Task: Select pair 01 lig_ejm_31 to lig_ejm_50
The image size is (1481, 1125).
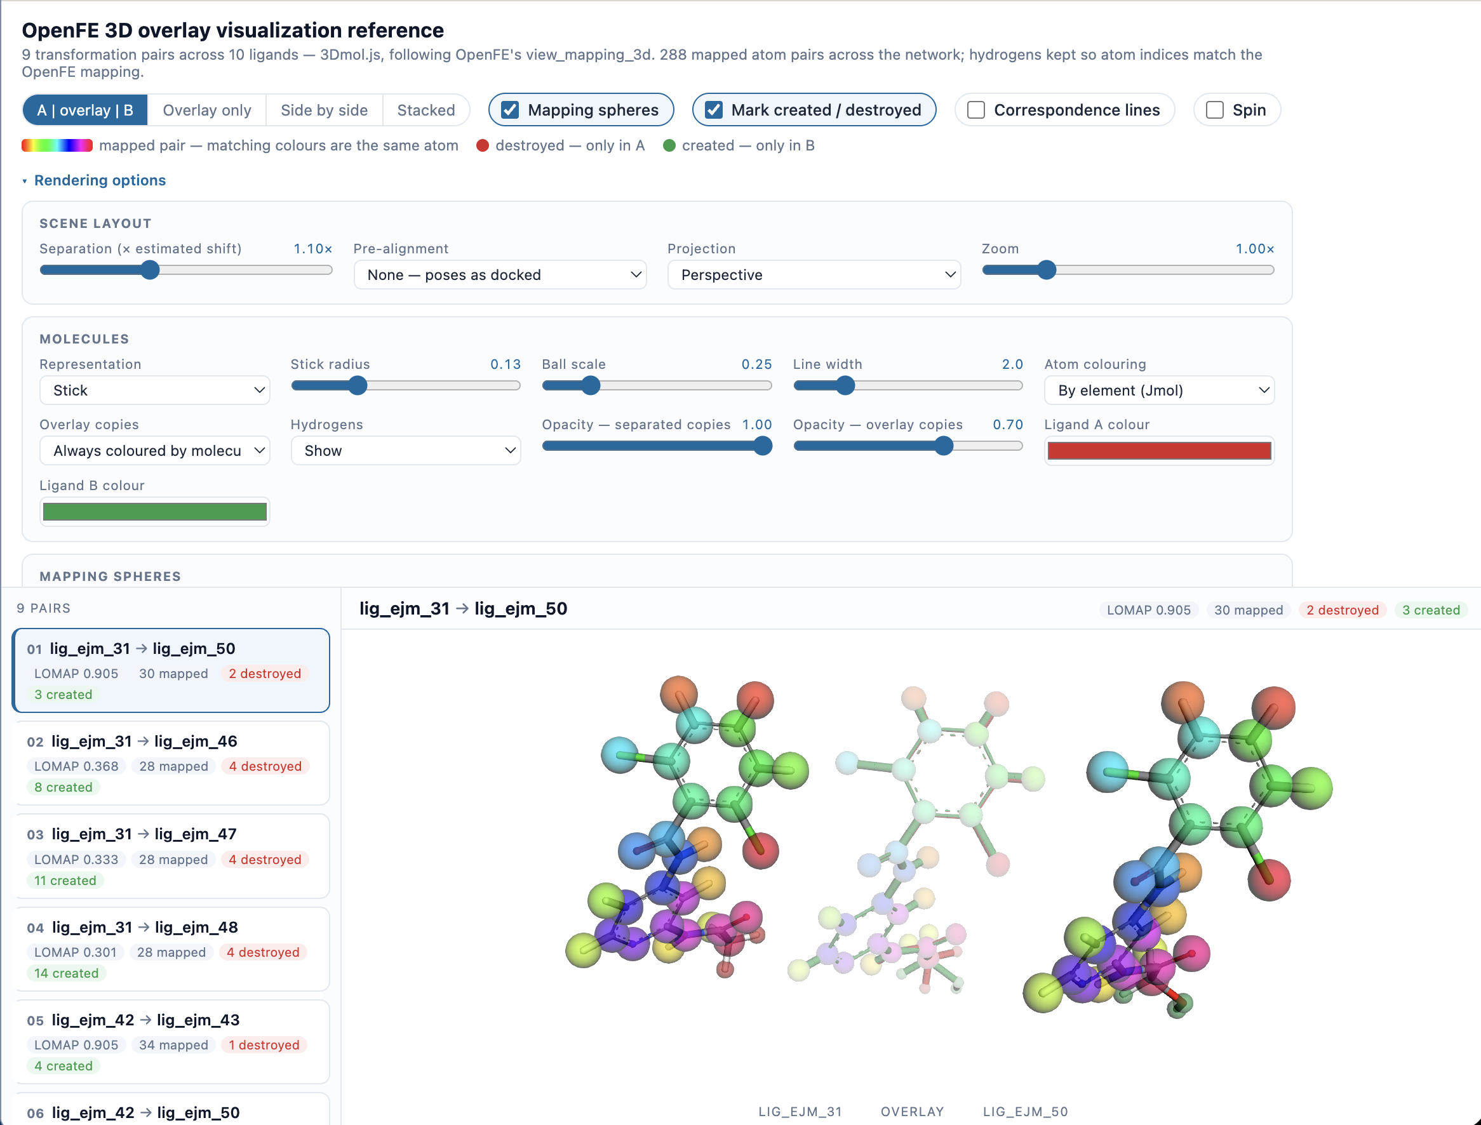Action: [x=171, y=670]
